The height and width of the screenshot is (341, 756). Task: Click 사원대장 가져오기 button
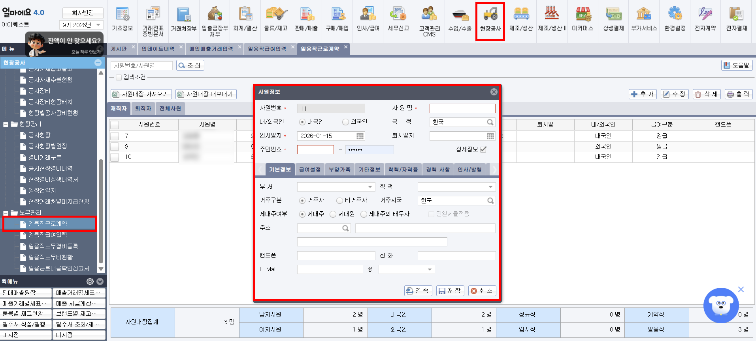[141, 94]
